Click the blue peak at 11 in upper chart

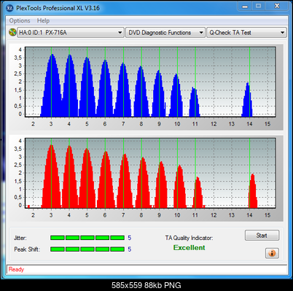[x=195, y=102]
